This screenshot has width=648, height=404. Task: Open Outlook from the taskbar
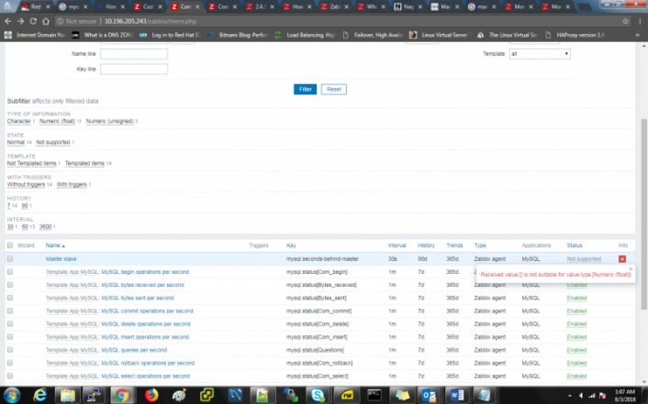tap(429, 396)
